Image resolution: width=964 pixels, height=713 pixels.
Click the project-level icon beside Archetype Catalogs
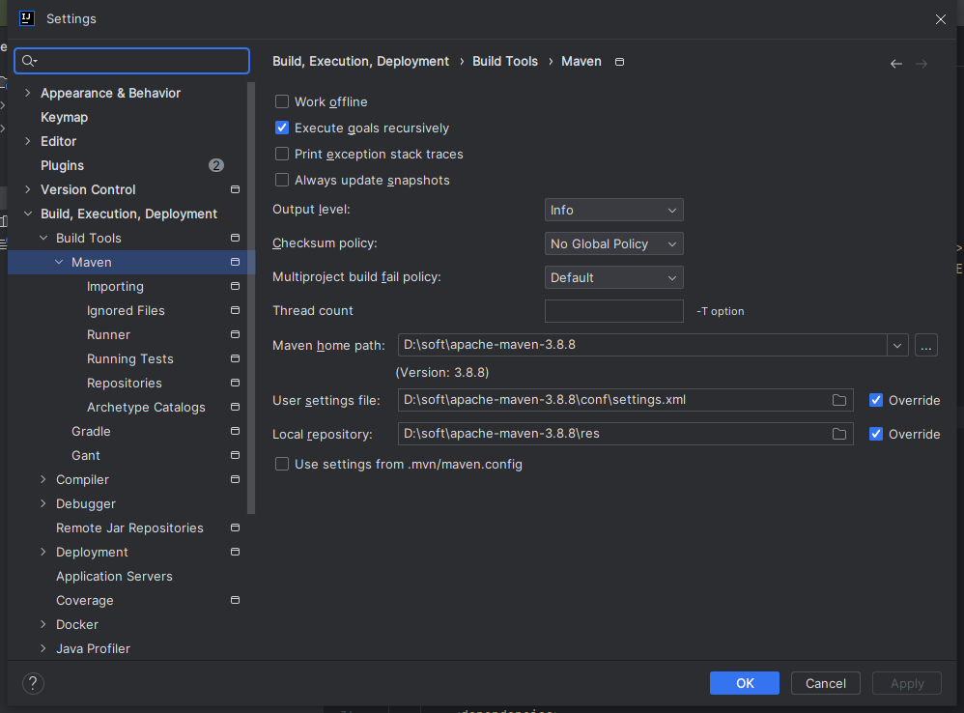[x=235, y=407]
